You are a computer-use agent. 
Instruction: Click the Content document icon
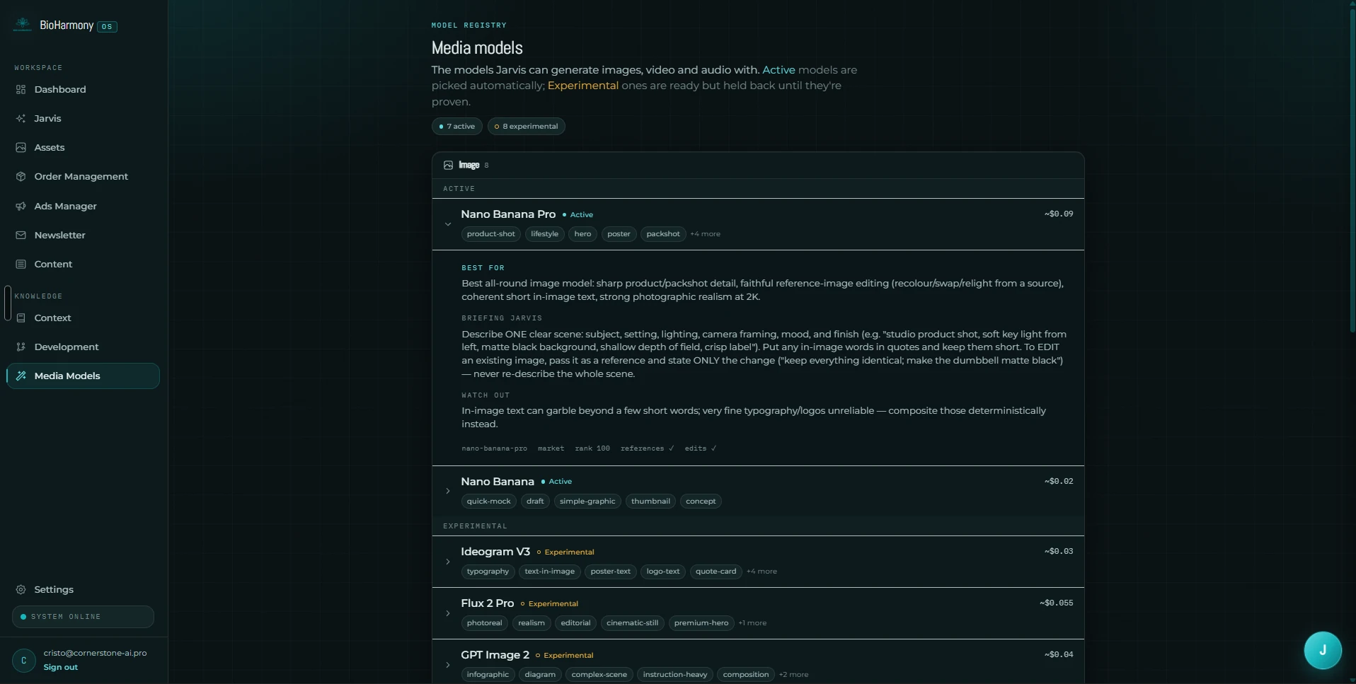[21, 265]
